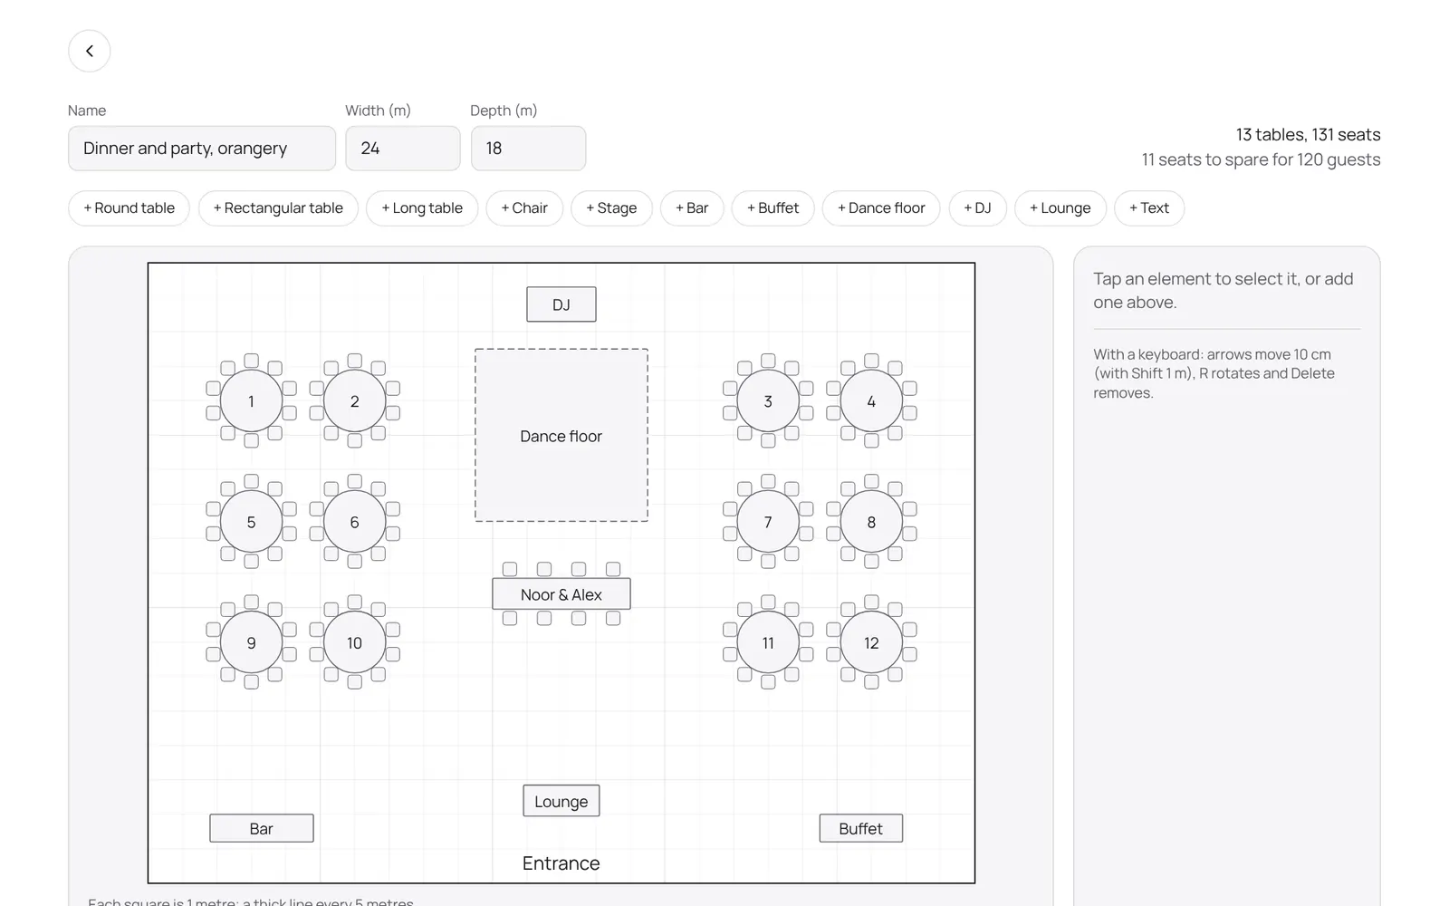
Task: Select round table 7
Action: point(768,522)
